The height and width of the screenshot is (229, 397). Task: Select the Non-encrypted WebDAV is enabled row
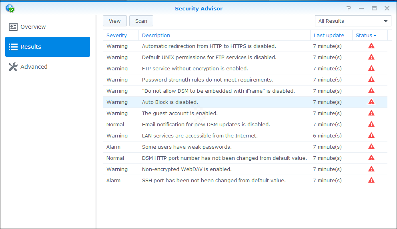point(186,169)
